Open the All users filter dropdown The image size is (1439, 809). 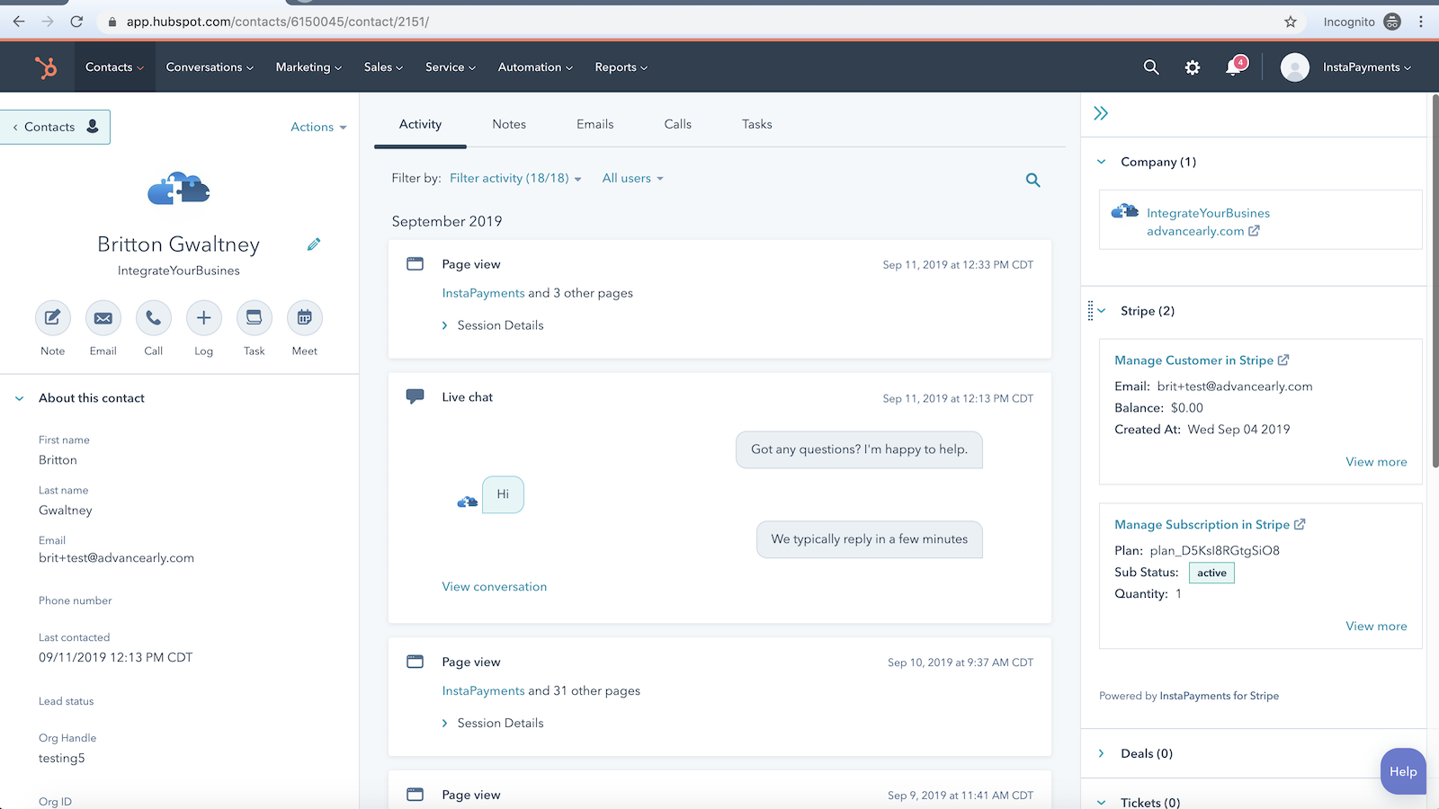click(632, 178)
